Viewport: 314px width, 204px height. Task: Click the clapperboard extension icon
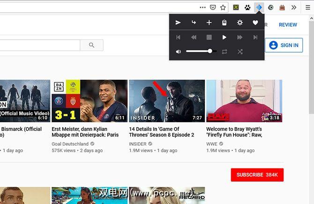coord(282,7)
